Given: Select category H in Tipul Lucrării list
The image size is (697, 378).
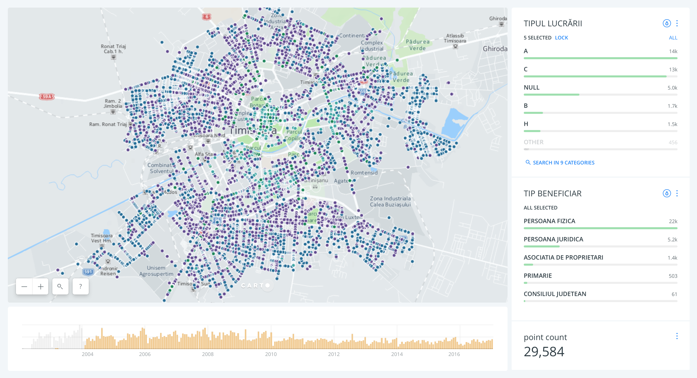Looking at the screenshot, I should pyautogui.click(x=526, y=124).
